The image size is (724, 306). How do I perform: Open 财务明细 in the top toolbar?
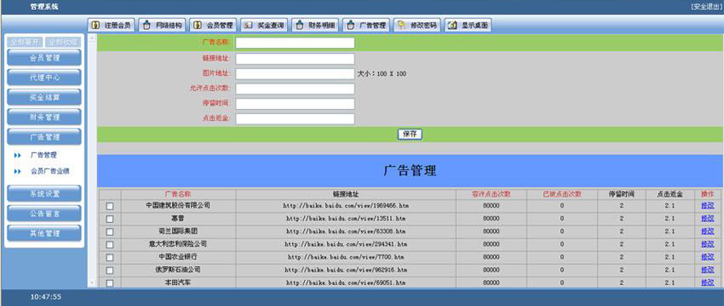pos(316,25)
